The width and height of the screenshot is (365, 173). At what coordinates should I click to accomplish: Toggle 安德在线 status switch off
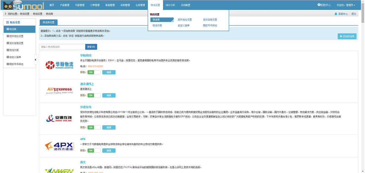(x=94, y=127)
